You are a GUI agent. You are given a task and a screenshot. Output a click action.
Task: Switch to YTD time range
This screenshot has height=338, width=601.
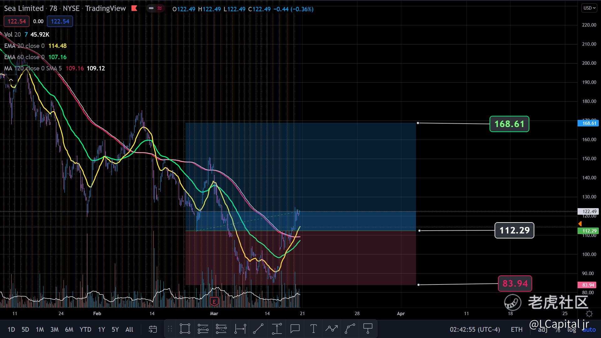pyautogui.click(x=85, y=329)
